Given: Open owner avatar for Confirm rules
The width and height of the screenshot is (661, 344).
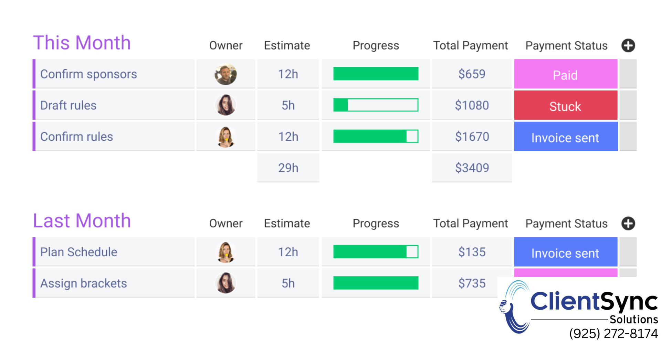Looking at the screenshot, I should [x=225, y=137].
